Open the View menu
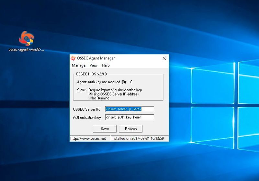 (x=94, y=65)
